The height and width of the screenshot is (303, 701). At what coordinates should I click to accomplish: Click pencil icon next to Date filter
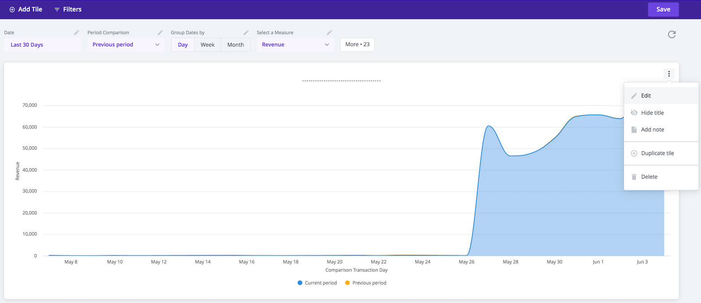coord(77,33)
